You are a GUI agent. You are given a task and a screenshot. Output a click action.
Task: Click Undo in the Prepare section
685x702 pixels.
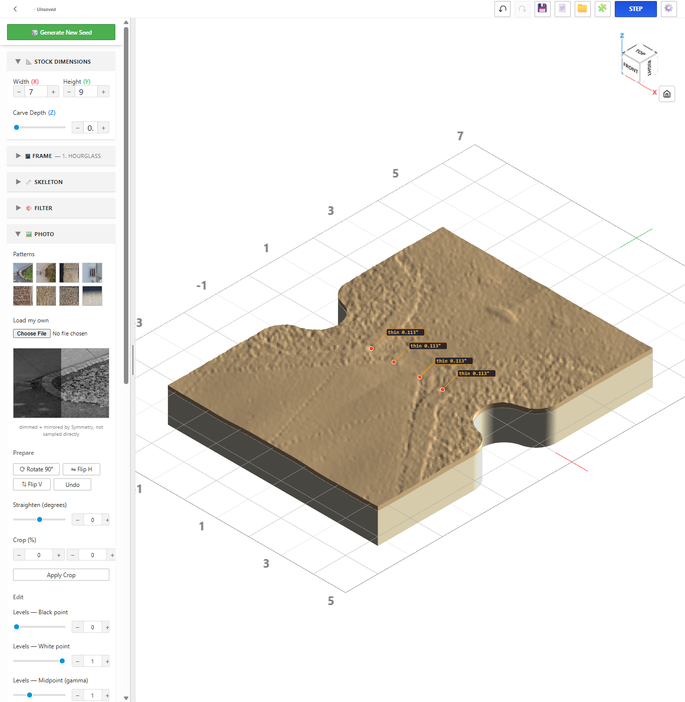point(72,484)
